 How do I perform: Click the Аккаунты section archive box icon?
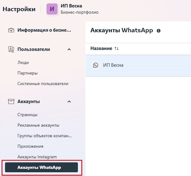pos(11,102)
